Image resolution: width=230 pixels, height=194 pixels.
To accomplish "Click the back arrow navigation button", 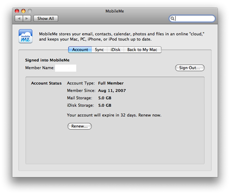I will pyautogui.click(x=19, y=18).
